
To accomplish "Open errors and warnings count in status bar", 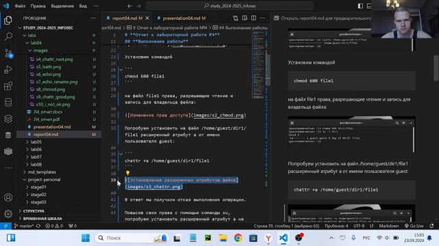I will pos(54,226).
